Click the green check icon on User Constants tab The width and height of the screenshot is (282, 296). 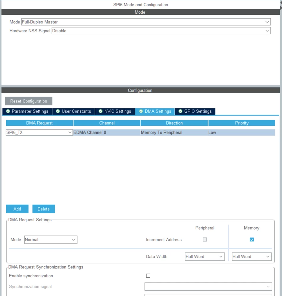click(58, 111)
